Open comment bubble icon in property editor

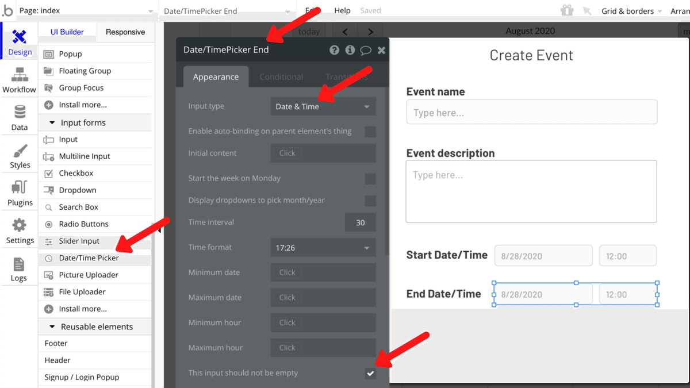point(365,50)
